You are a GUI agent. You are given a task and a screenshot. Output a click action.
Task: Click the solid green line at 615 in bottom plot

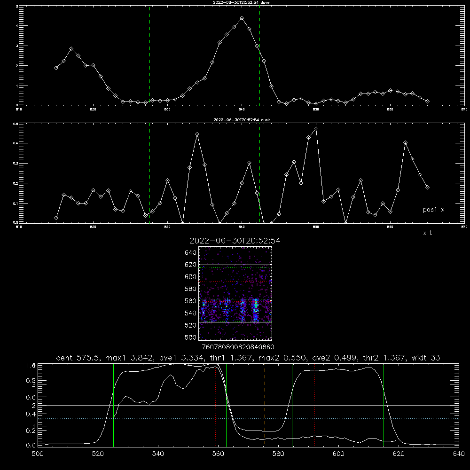pyautogui.click(x=384, y=405)
